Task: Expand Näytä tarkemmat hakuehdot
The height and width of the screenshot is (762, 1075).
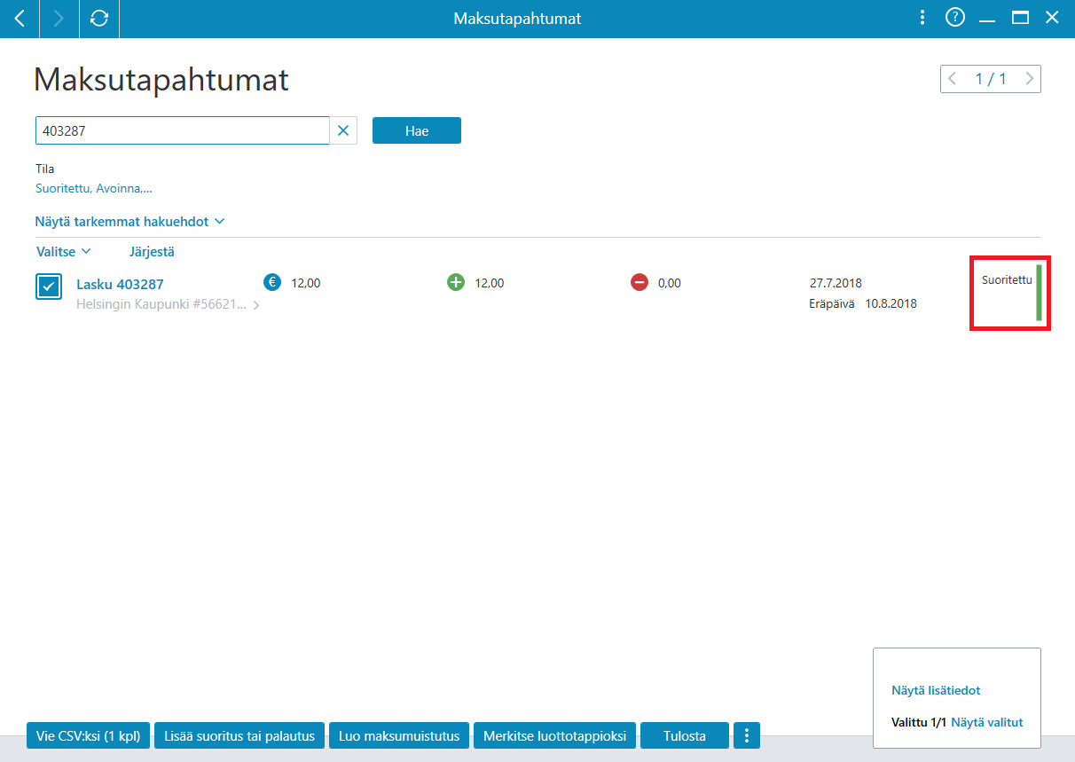Action: coord(129,221)
